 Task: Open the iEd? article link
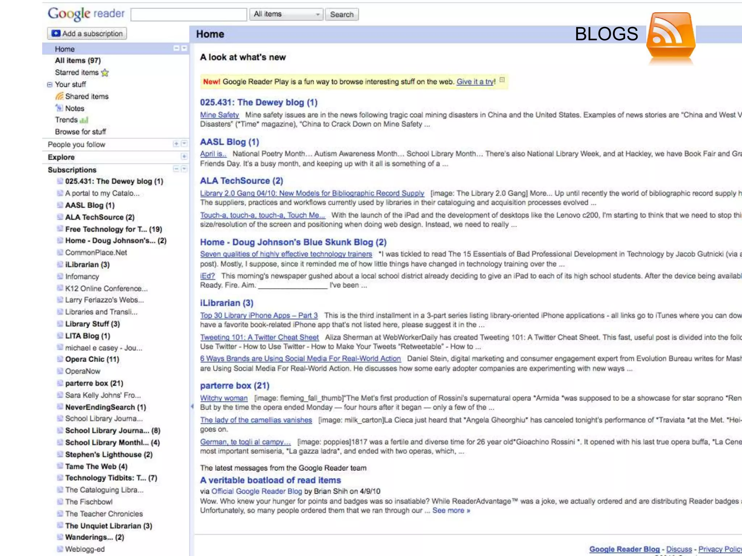tap(208, 276)
